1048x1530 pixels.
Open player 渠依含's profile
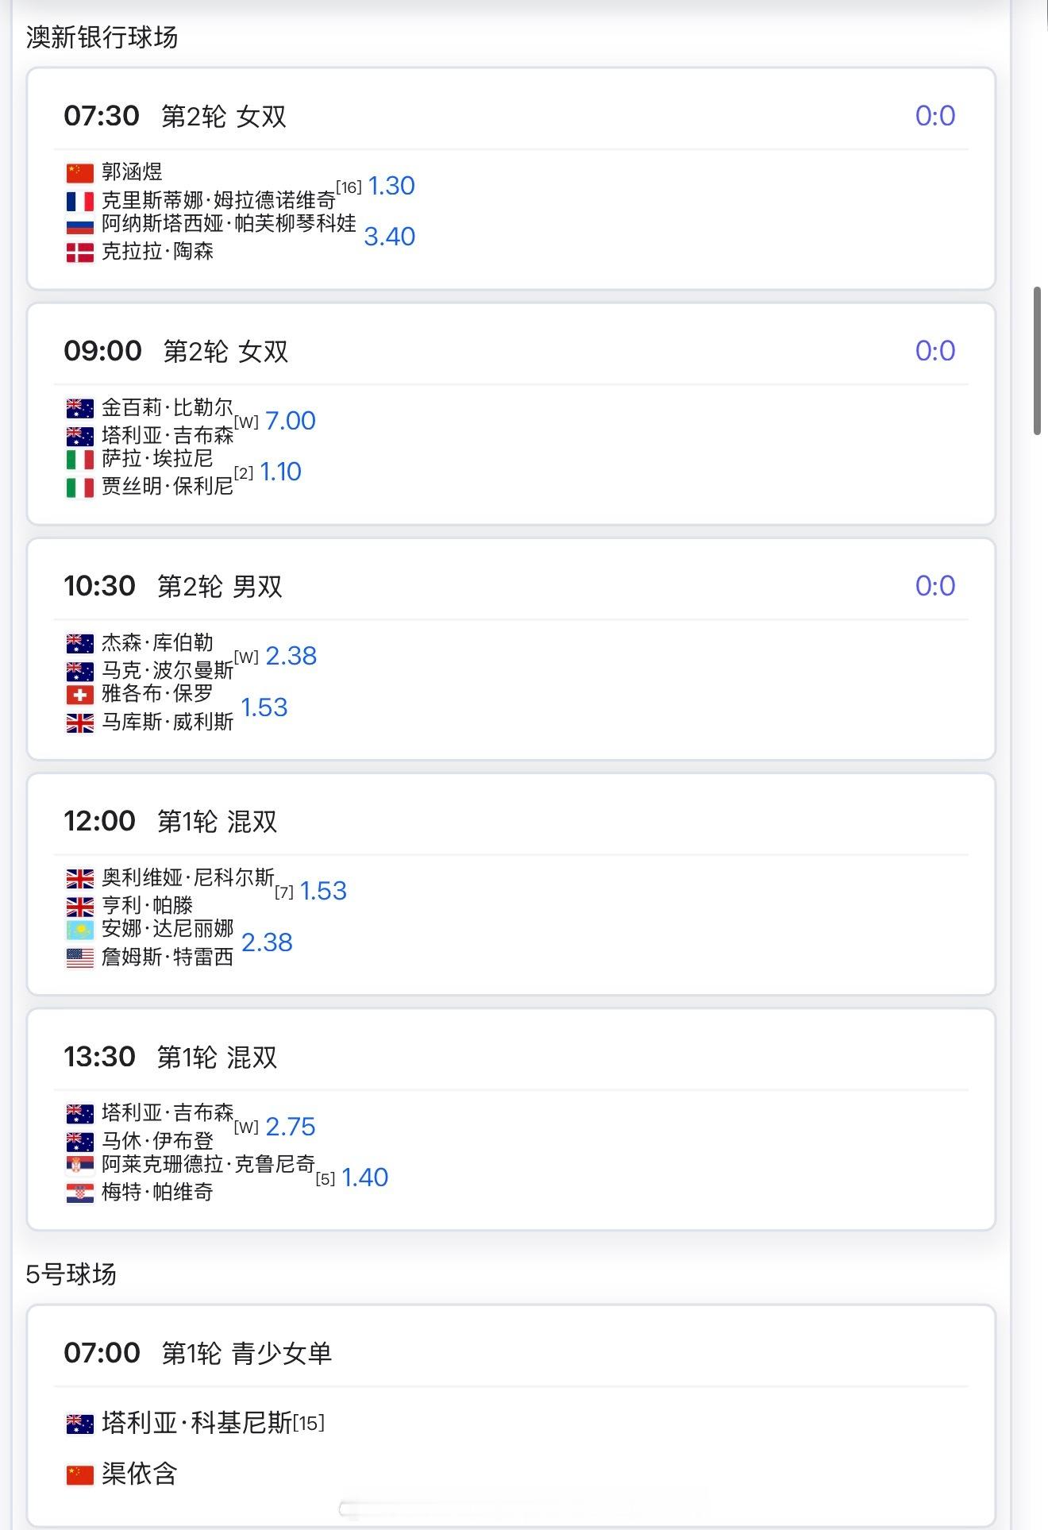click(x=139, y=1474)
